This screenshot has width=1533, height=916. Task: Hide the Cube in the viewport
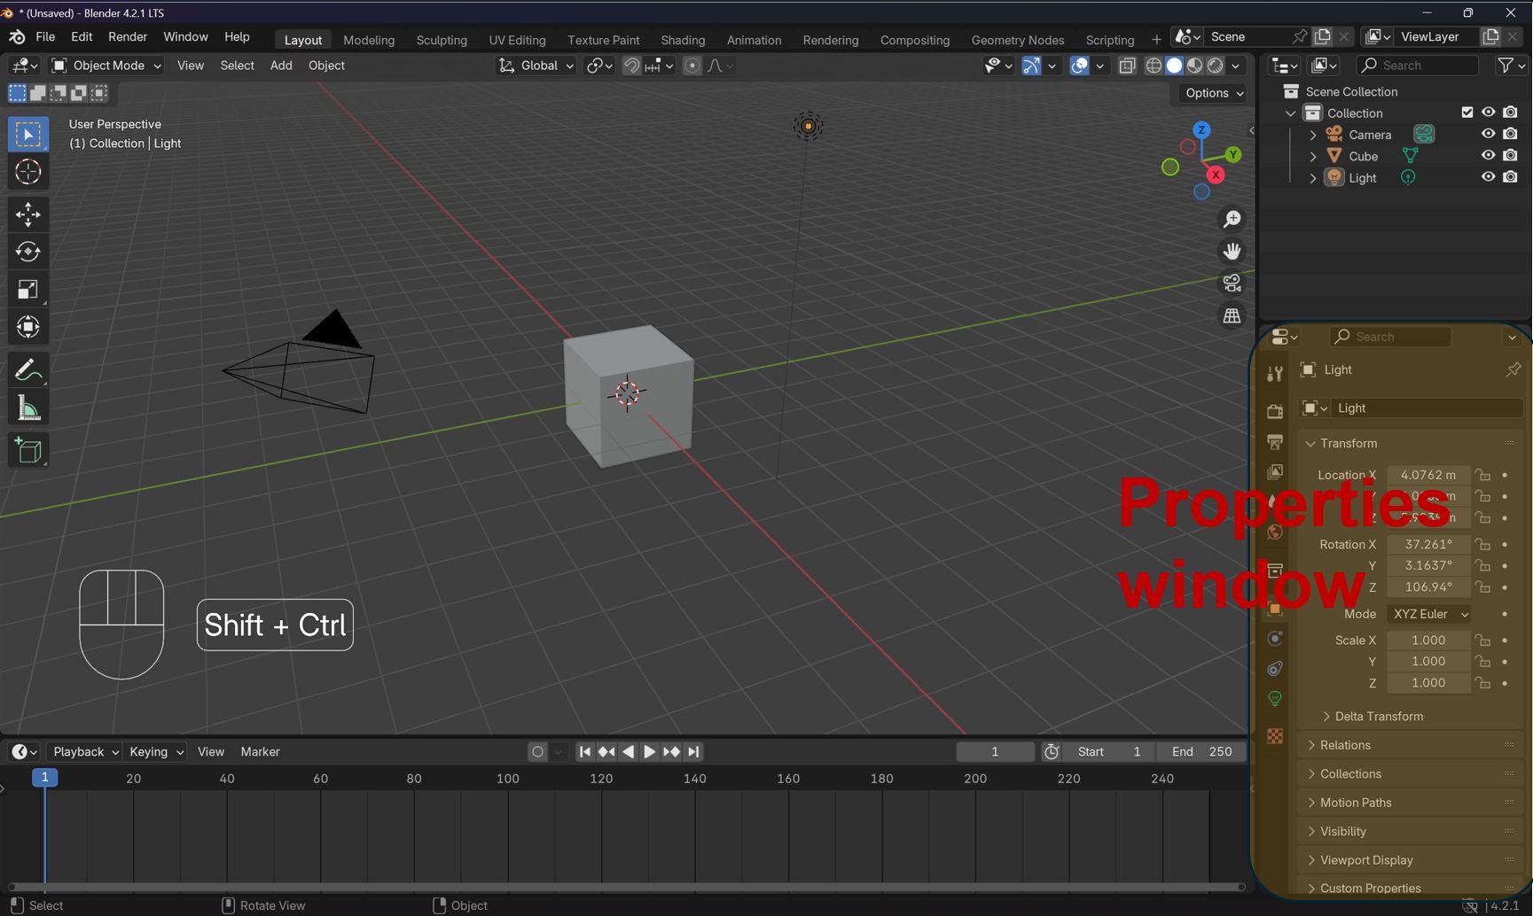(1488, 155)
